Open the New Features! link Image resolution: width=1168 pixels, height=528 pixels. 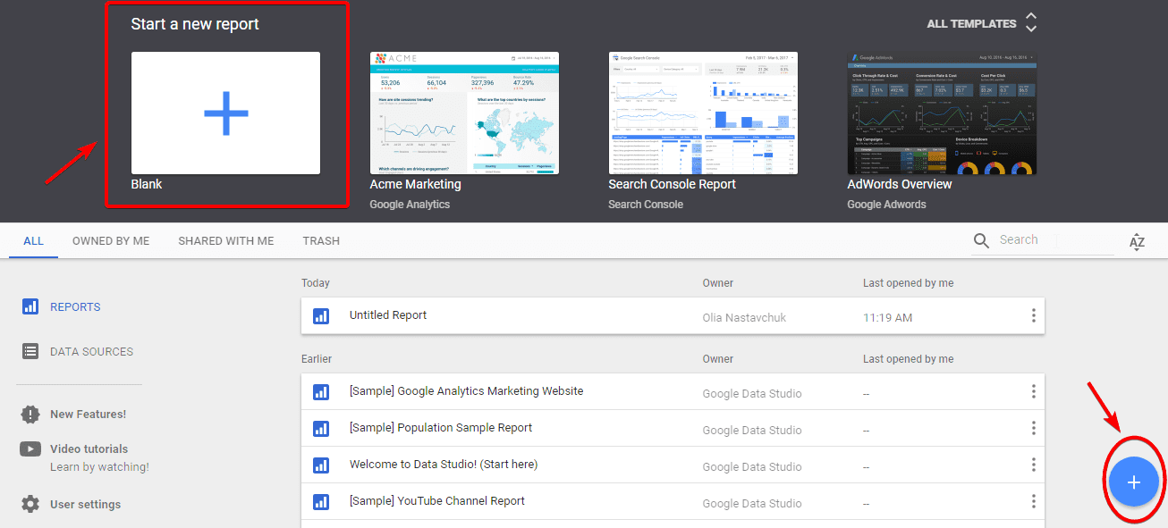click(x=89, y=415)
